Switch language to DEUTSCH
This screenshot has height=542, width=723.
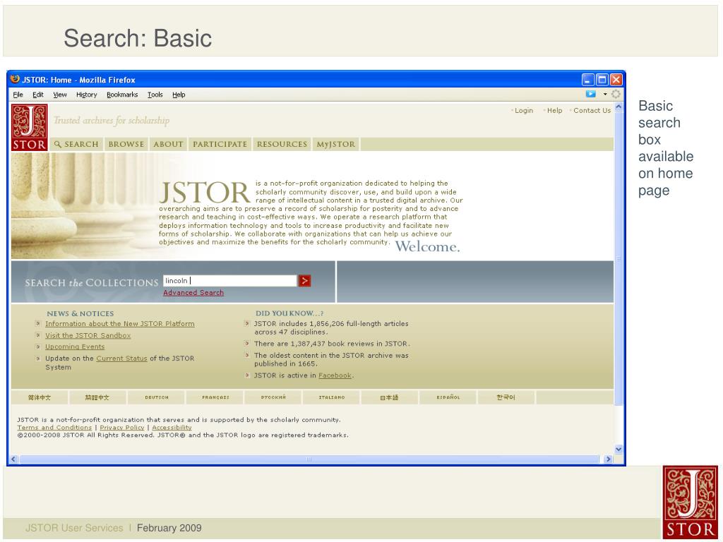point(157,397)
